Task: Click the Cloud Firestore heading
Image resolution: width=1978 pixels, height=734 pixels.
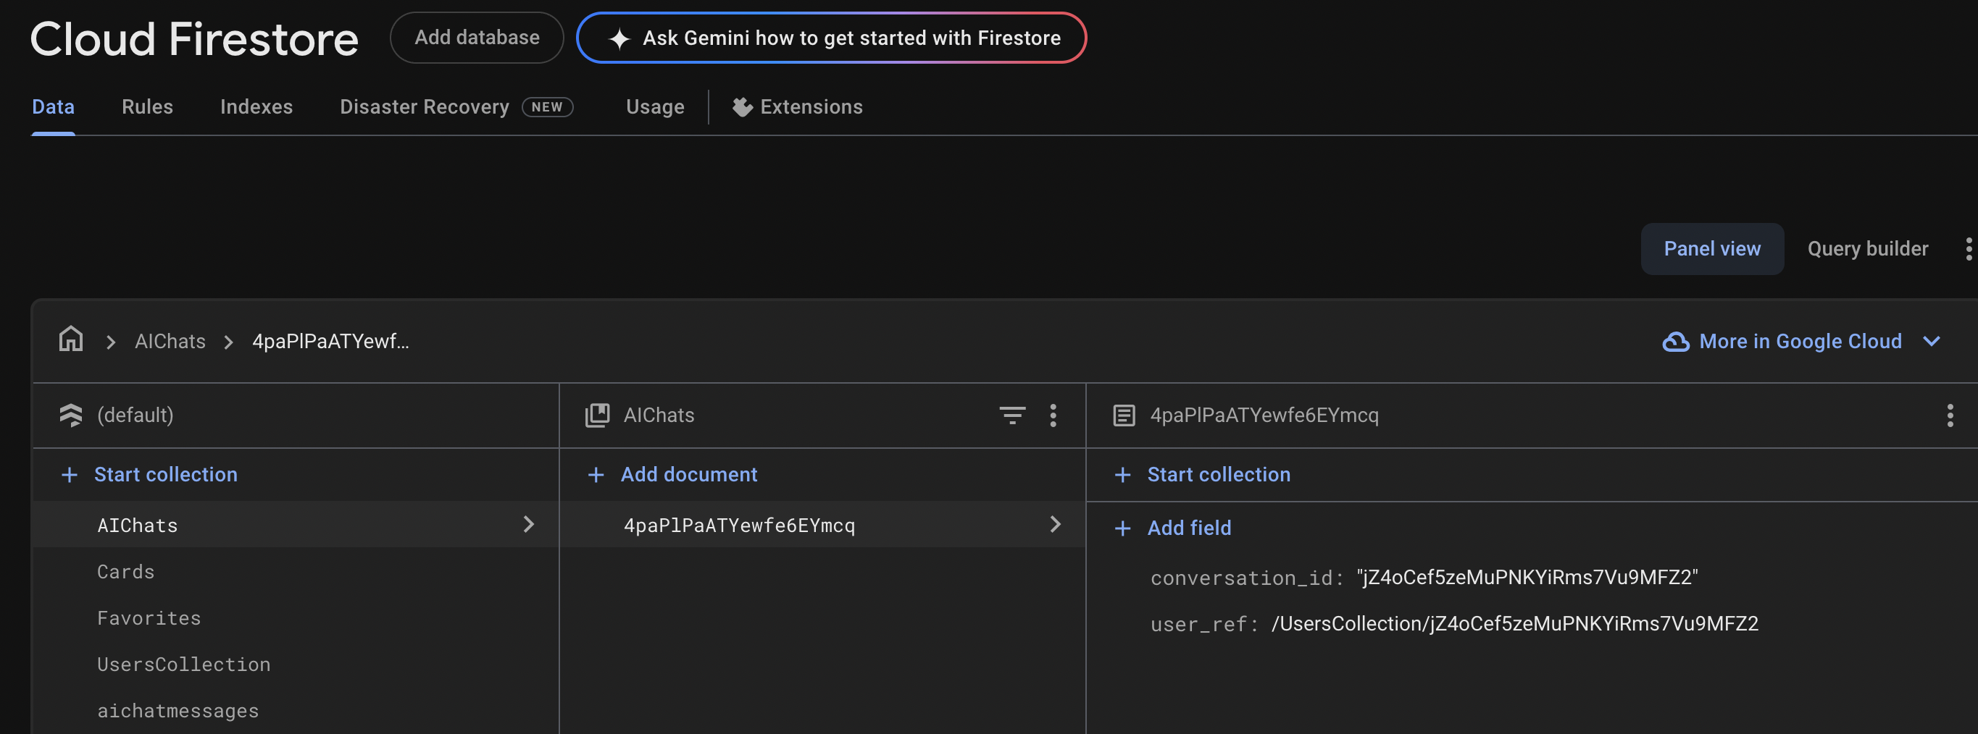Action: [x=194, y=39]
